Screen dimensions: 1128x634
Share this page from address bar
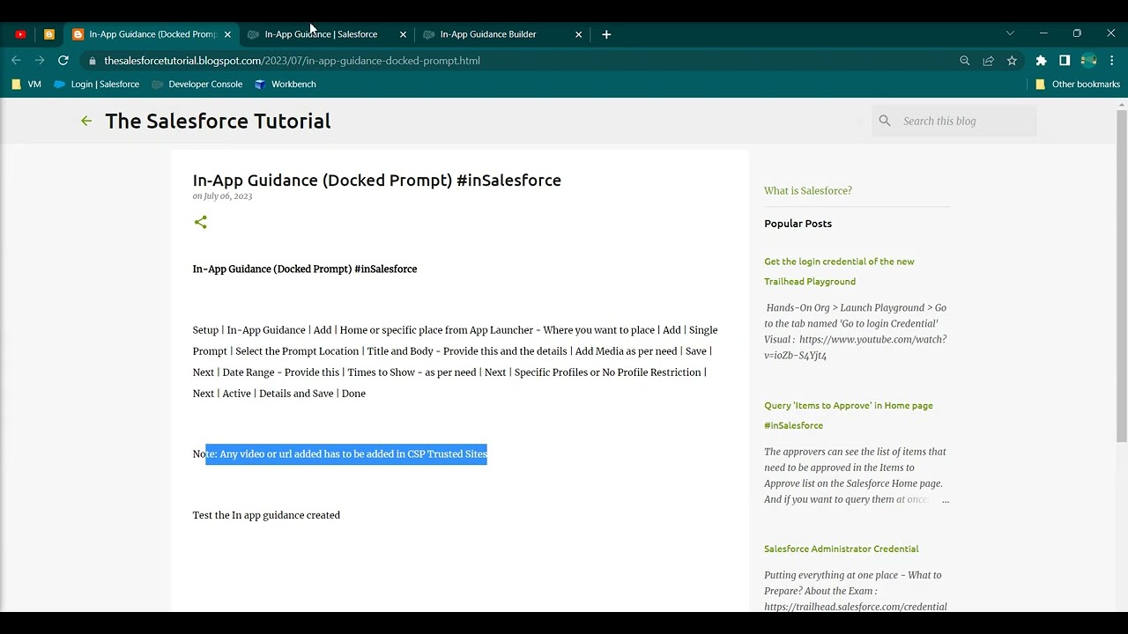(989, 61)
